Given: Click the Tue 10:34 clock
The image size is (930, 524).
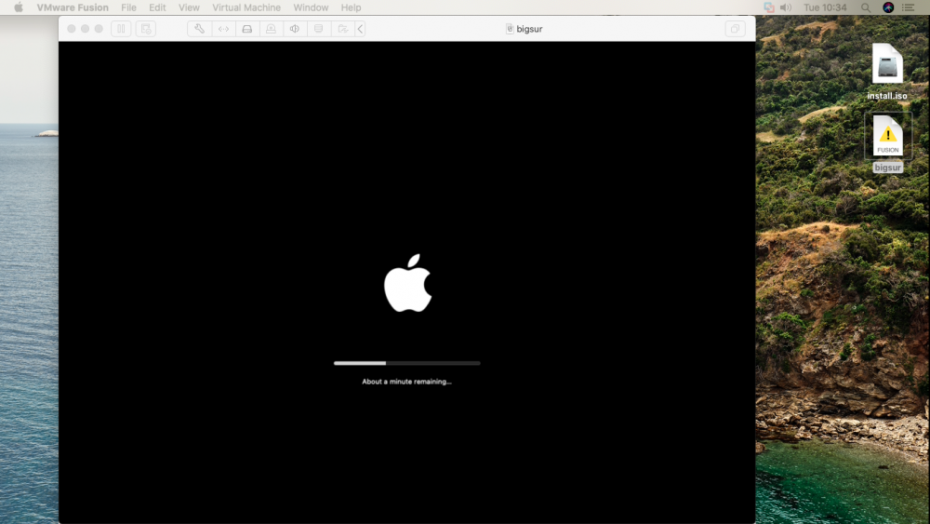Looking at the screenshot, I should (x=825, y=7).
